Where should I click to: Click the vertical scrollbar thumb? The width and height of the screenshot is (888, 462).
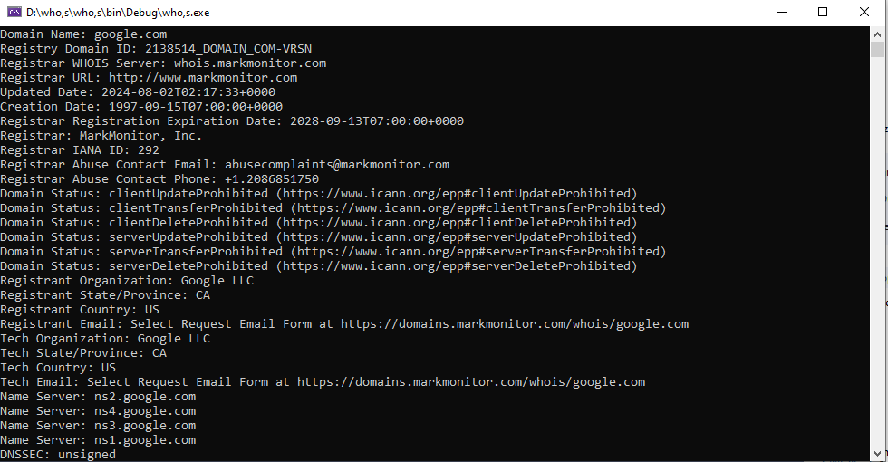(878, 49)
